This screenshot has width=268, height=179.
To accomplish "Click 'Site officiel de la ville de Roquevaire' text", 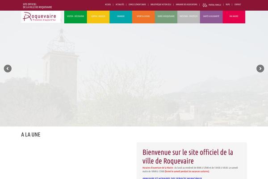I will click(x=37, y=6).
